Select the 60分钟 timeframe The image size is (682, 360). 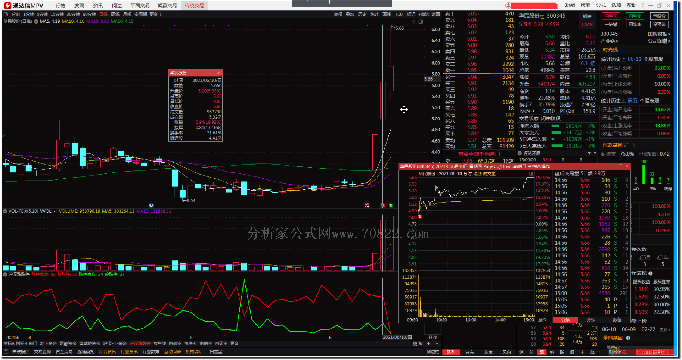click(x=89, y=14)
